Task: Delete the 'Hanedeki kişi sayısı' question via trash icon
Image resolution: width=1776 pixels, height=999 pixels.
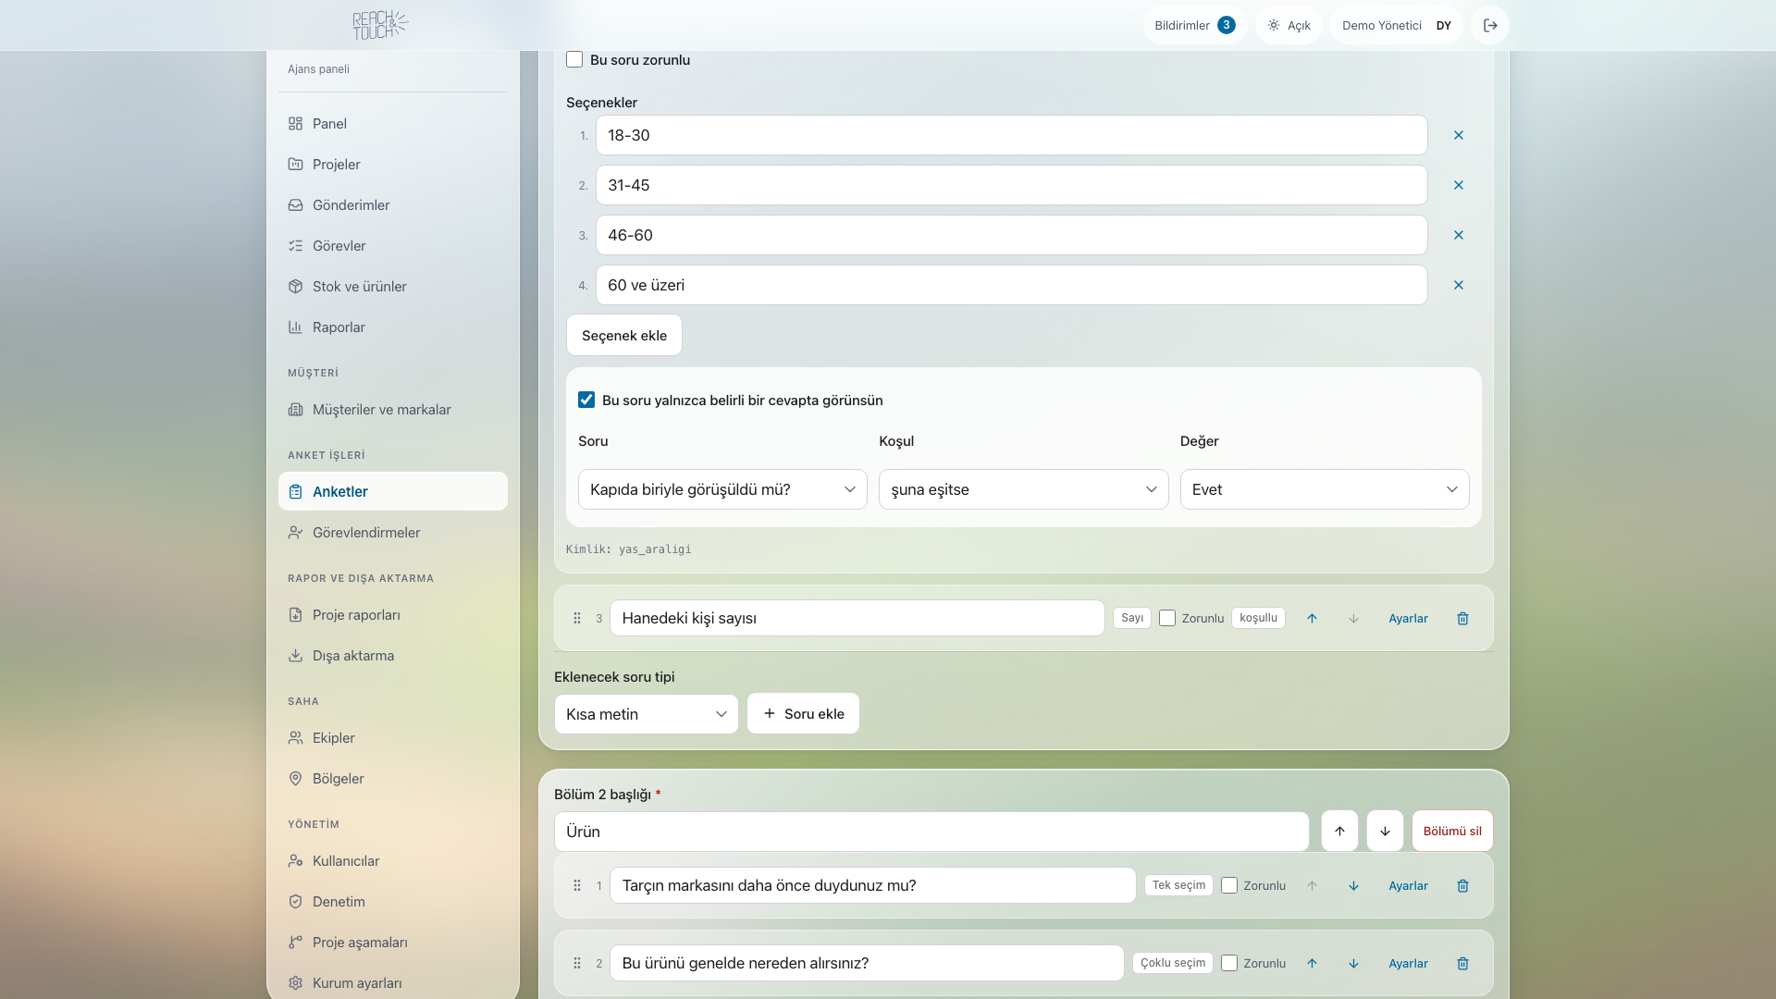Action: click(x=1463, y=618)
